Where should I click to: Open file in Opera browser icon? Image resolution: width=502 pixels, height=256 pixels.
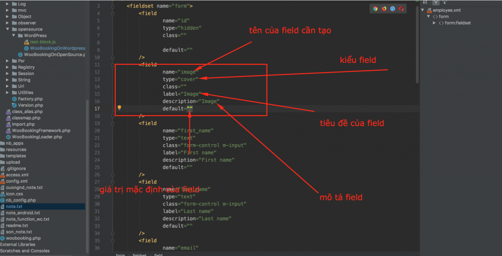[x=402, y=8]
